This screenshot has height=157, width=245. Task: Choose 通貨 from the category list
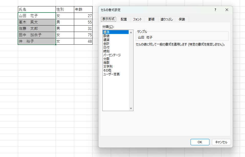[107, 40]
